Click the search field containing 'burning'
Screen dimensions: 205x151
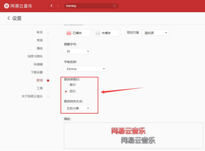click(x=91, y=6)
